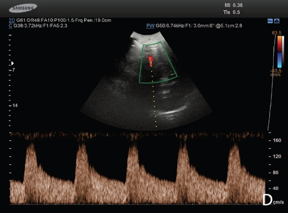Click the blue probe icon at top right

click(x=276, y=21)
